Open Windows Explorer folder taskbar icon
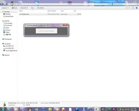Screen dimensions: 139x111 [x=16, y=109]
